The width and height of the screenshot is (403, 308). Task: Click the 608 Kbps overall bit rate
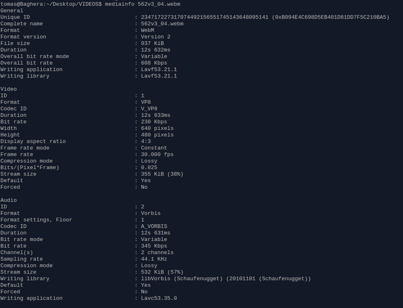(x=154, y=63)
